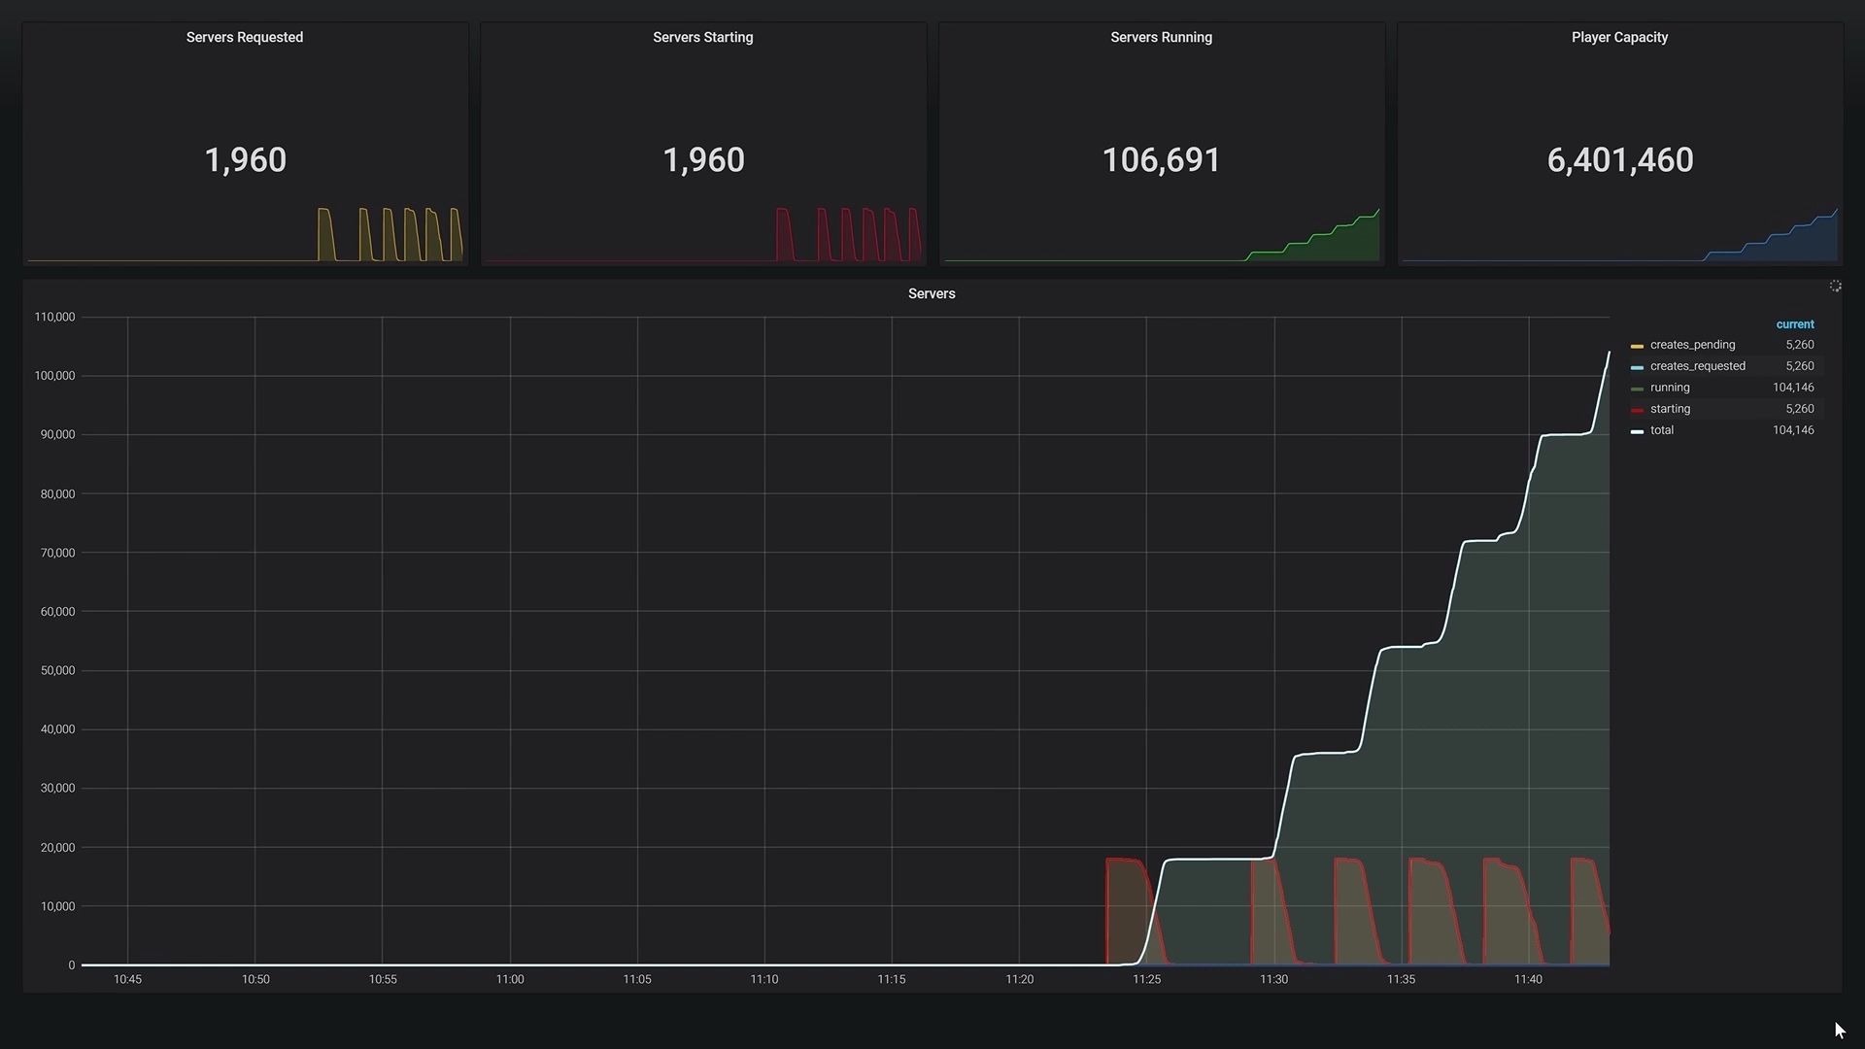
Task: Click the 100,000 y-axis label
Action: click(x=54, y=376)
